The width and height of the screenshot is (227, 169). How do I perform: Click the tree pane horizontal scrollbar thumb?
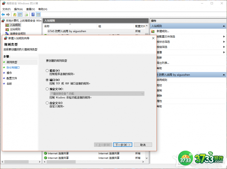[x=16, y=162]
